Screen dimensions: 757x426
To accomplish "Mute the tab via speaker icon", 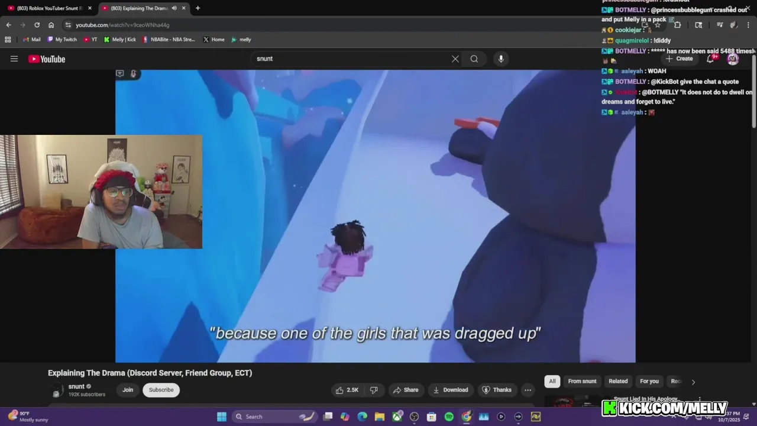I will [x=174, y=8].
